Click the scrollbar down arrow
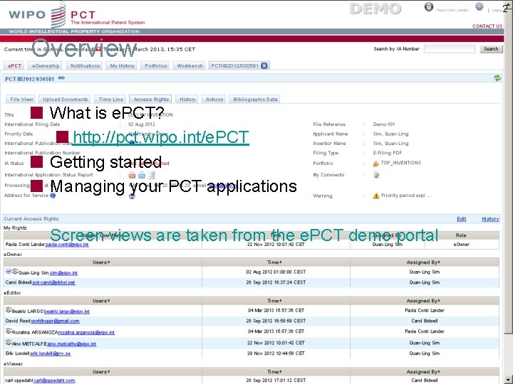 [509, 380]
